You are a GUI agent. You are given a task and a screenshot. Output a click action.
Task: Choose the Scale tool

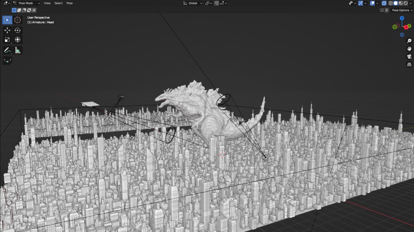pos(7,40)
